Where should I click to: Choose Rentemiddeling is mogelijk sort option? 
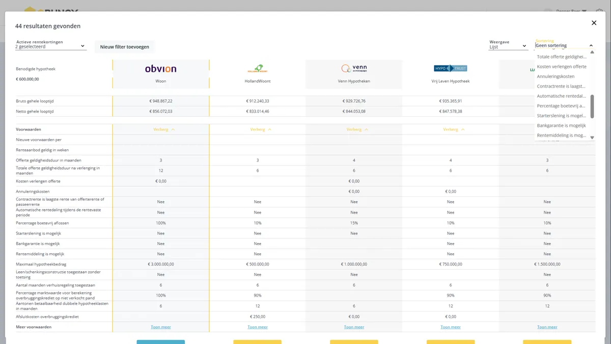[x=562, y=135]
